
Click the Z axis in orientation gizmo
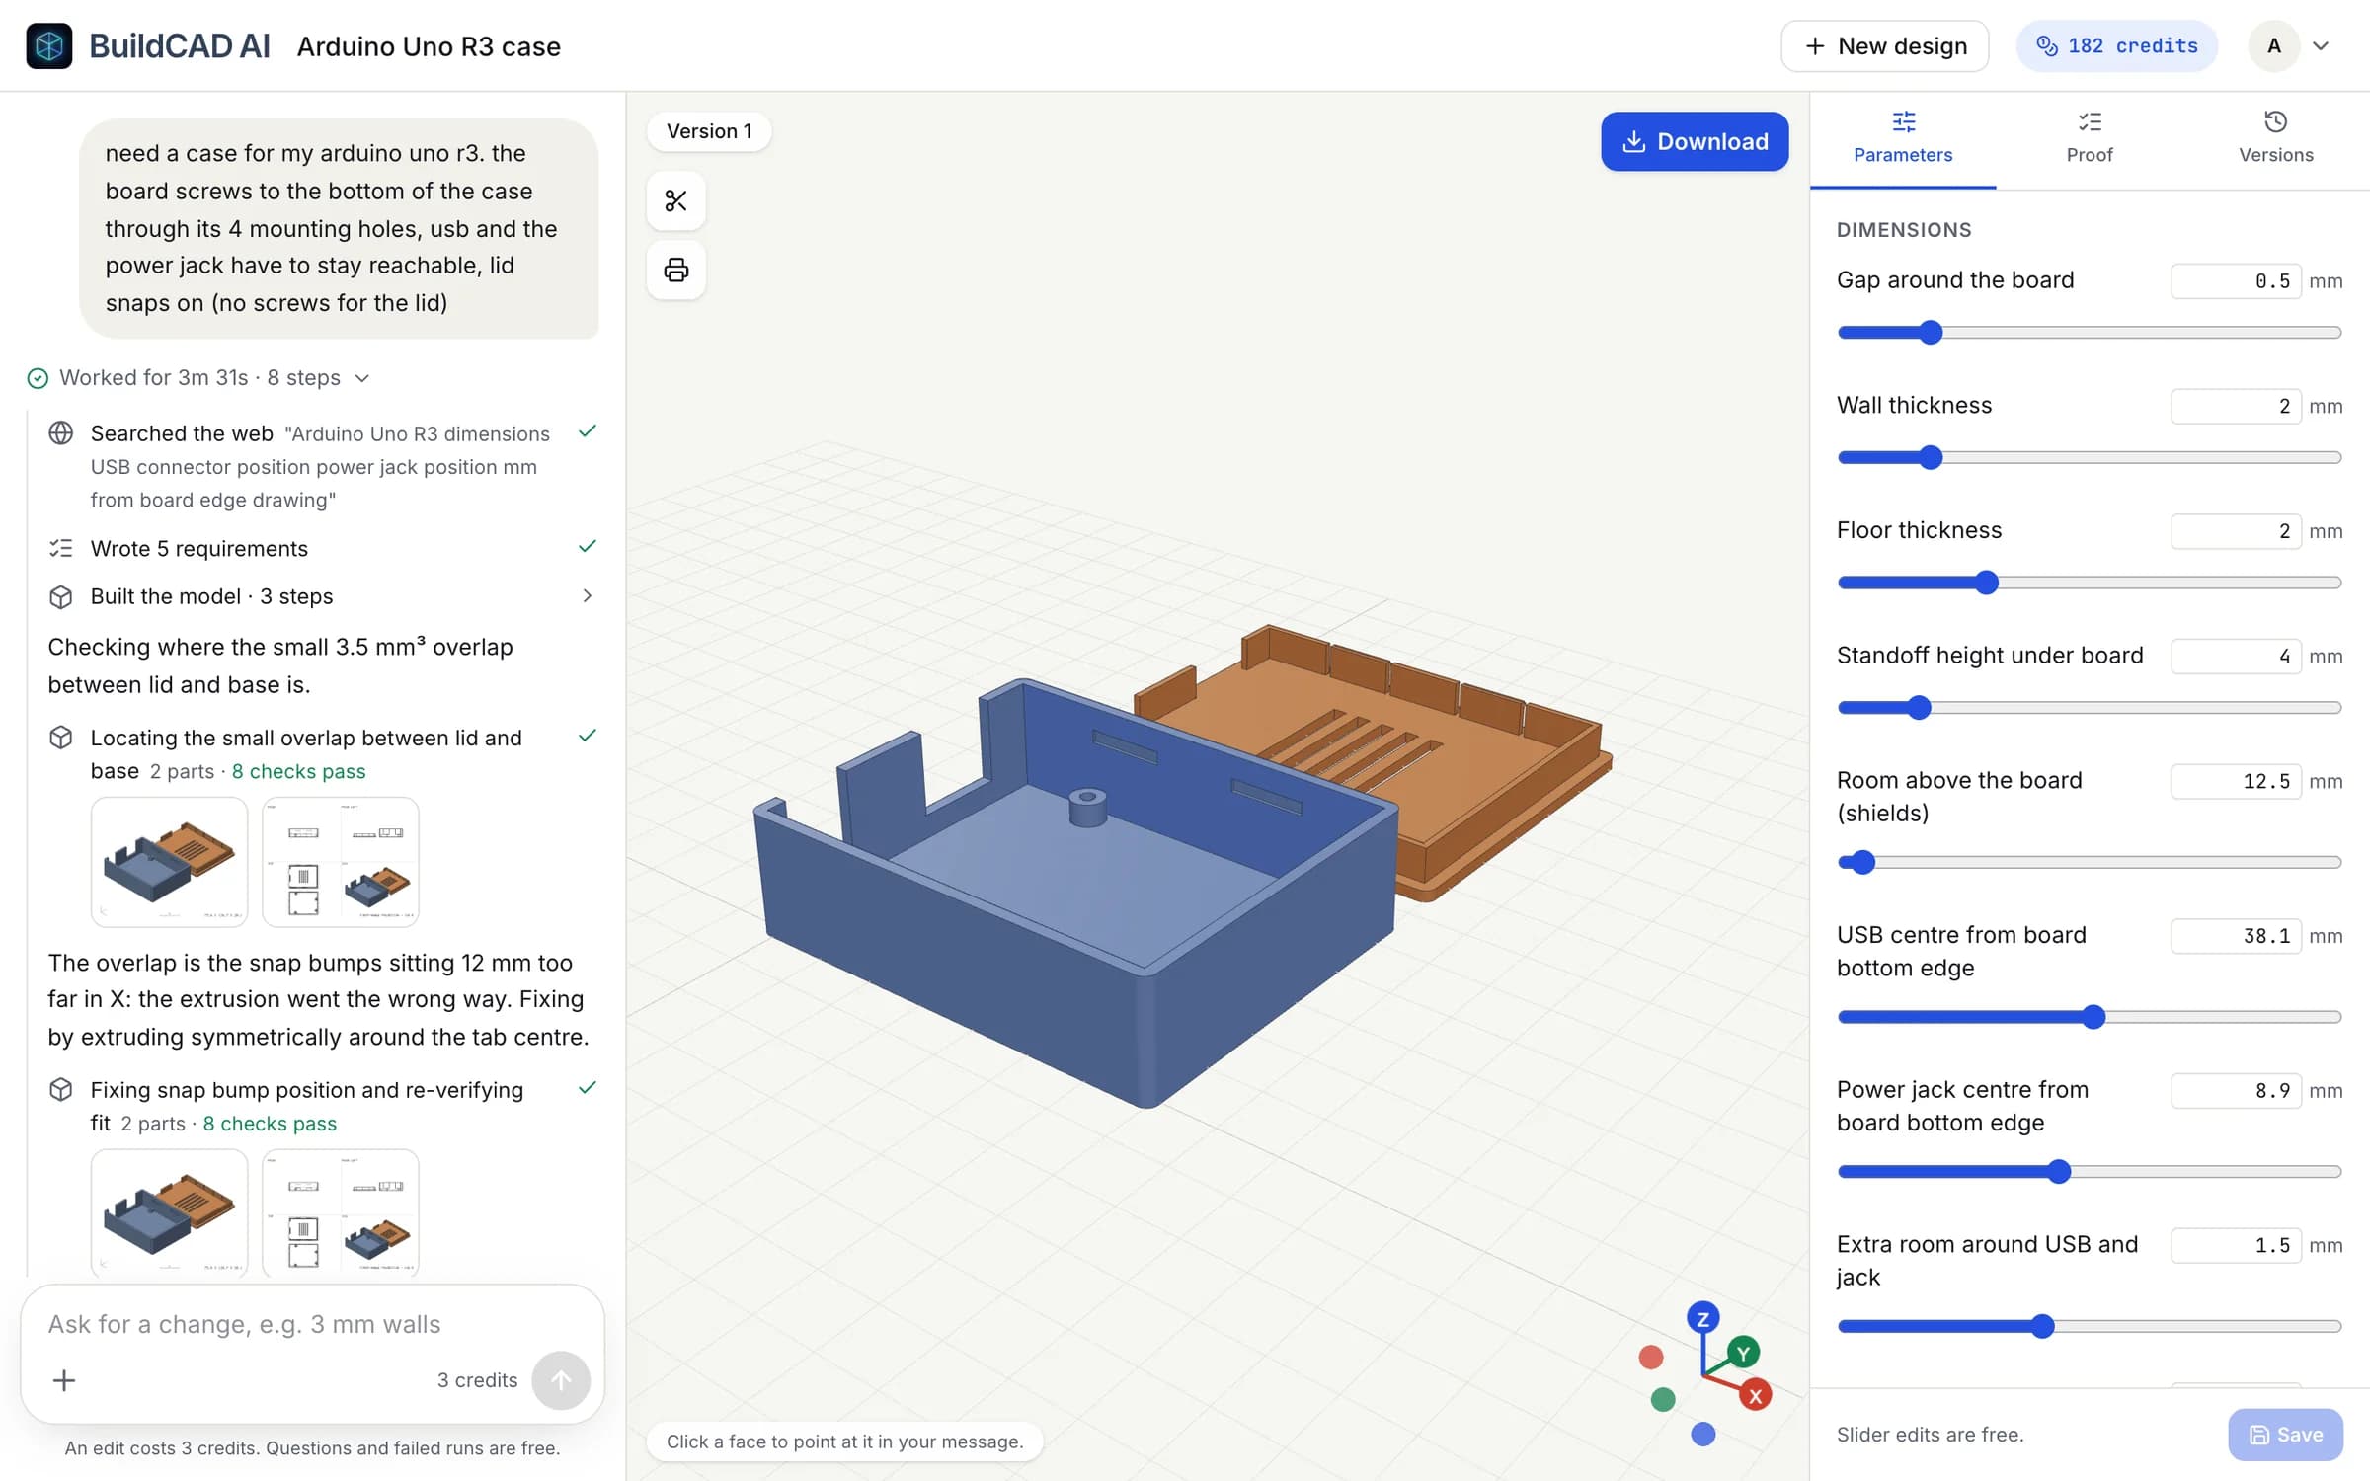click(x=1702, y=1319)
